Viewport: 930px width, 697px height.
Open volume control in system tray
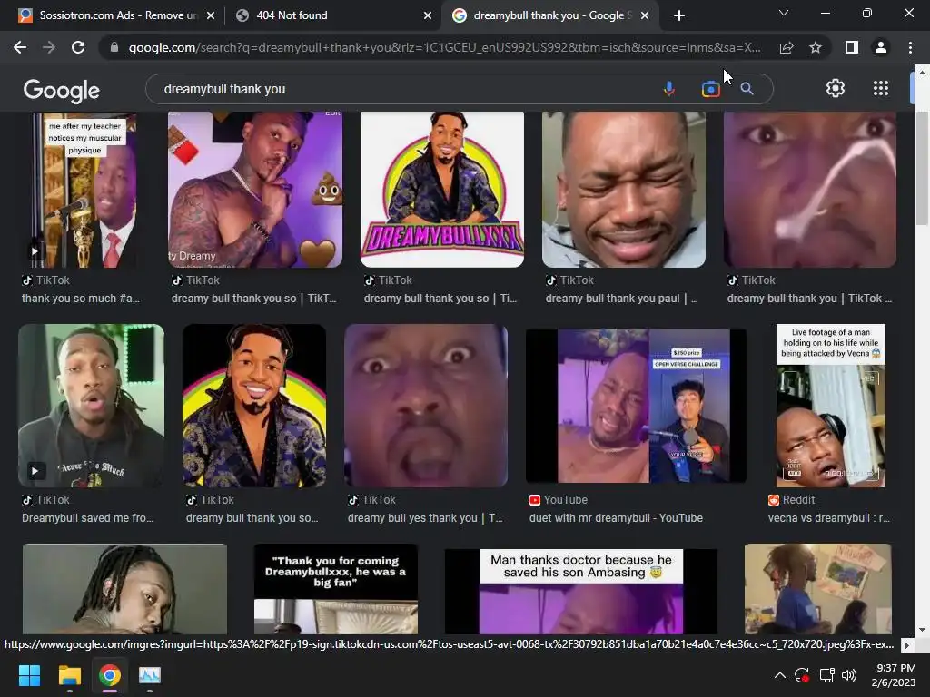pyautogui.click(x=849, y=675)
